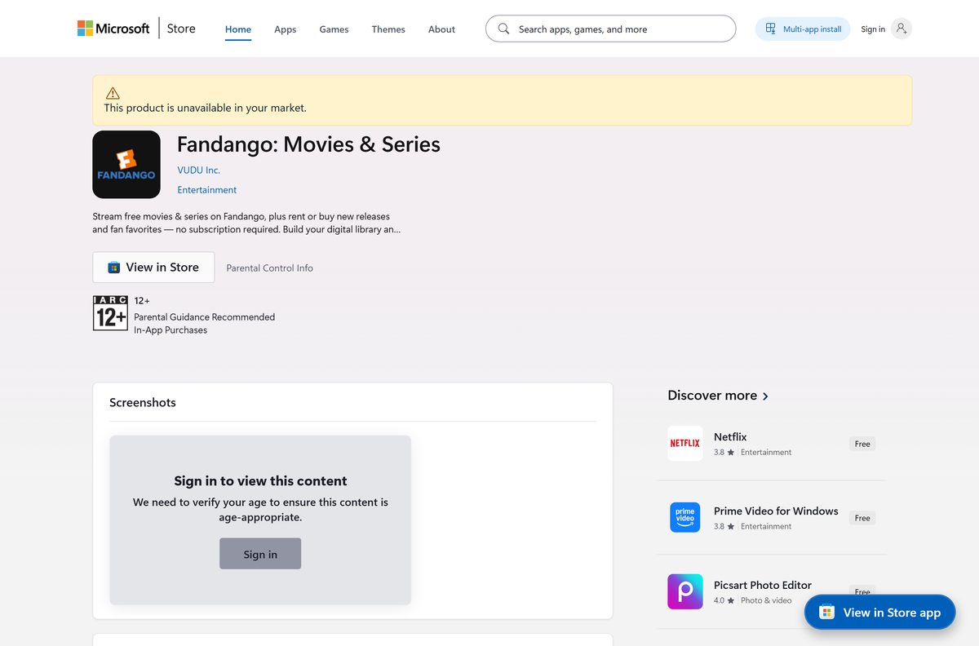Click the In-App Purchases text
979x646 pixels.
click(171, 330)
